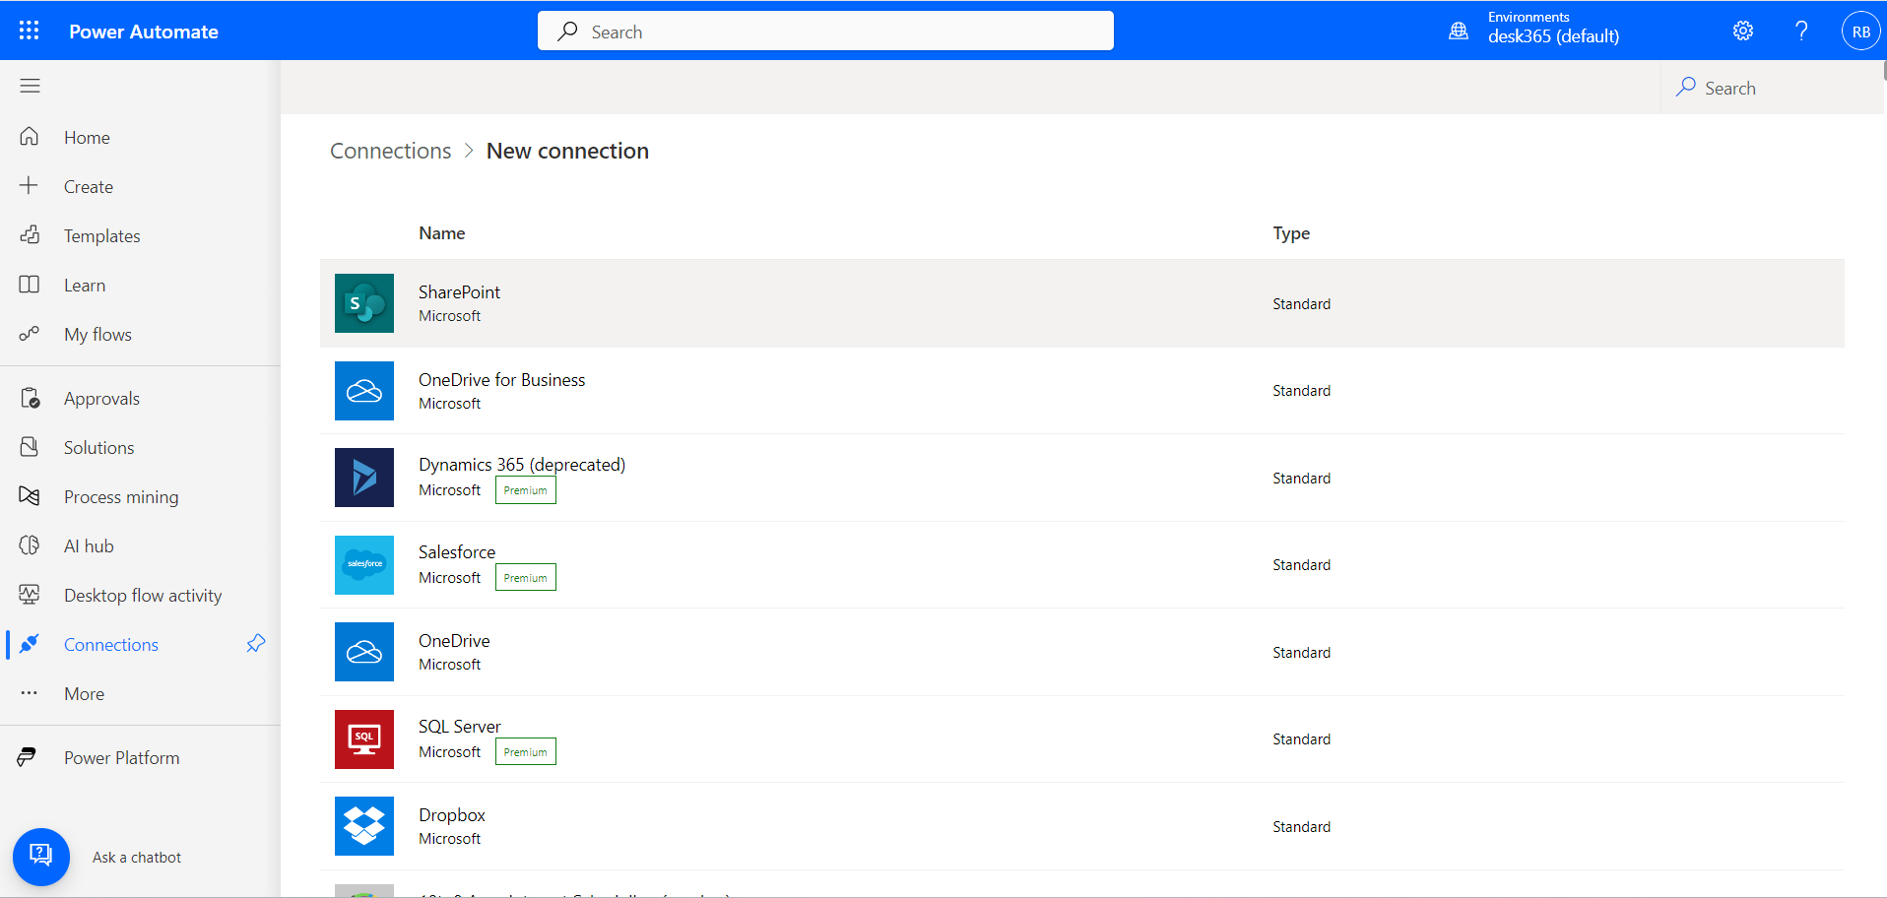Click the SQL Server connector icon
This screenshot has height=898, width=1887.
click(363, 738)
